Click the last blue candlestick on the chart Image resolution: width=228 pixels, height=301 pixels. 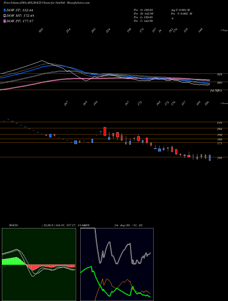coord(210,158)
